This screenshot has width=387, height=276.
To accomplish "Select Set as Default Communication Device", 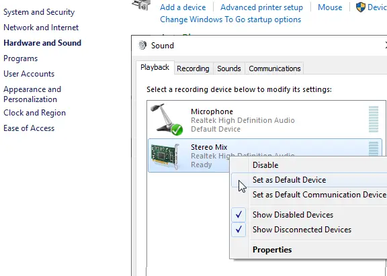I will [x=319, y=195].
